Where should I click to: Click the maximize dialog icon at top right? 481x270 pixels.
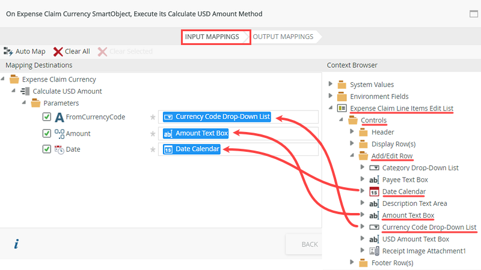coord(473,14)
